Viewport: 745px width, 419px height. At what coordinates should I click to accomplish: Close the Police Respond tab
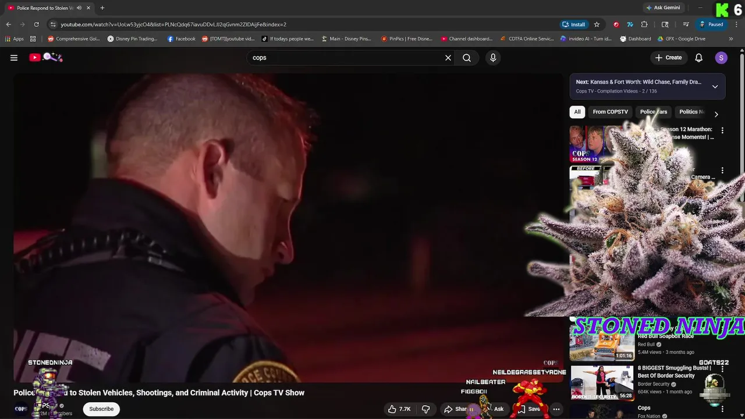coord(88,8)
